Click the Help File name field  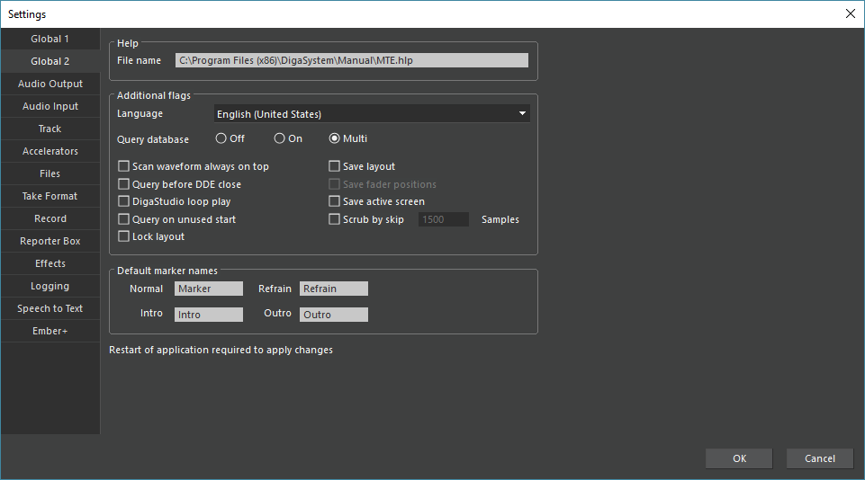[351, 60]
